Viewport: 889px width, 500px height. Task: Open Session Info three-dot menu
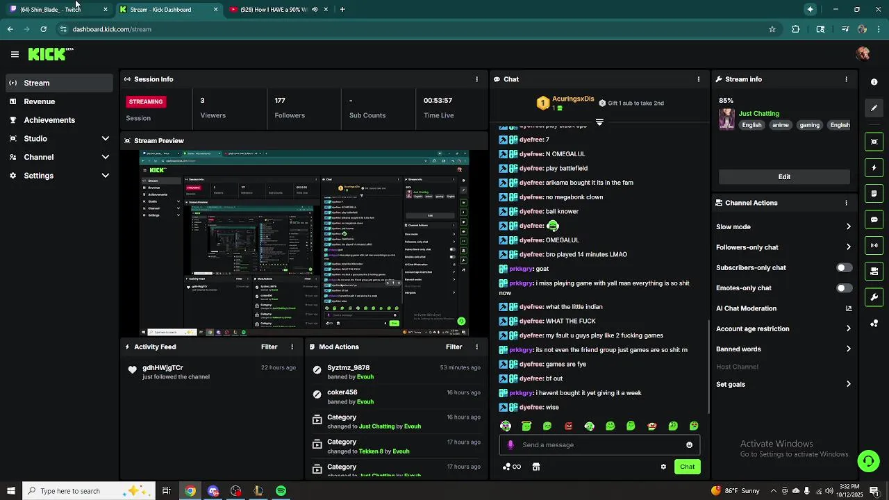476,79
